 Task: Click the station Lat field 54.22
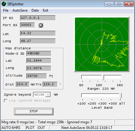pos(38,33)
